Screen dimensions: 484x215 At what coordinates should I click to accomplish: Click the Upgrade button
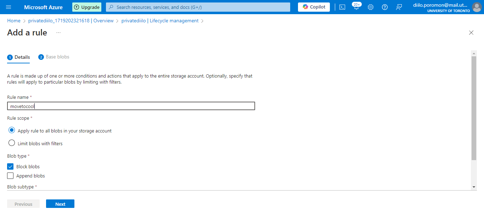tap(87, 7)
